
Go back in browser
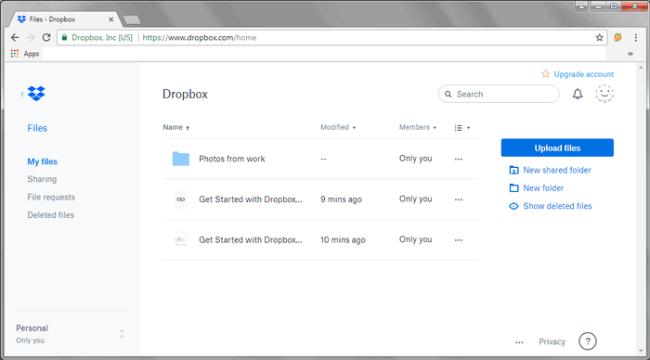coord(15,38)
